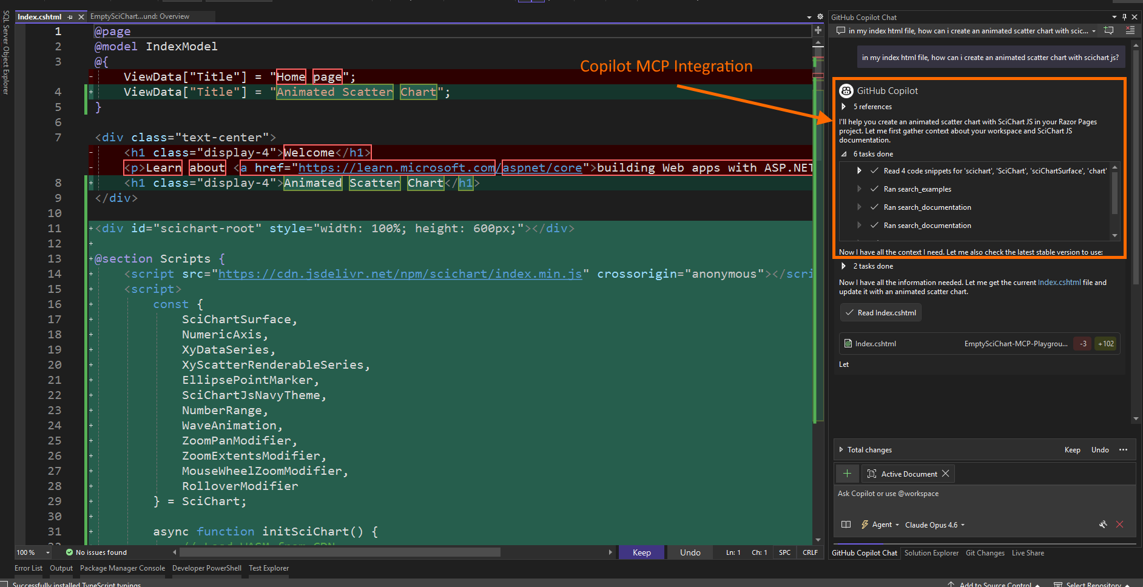Click the GitHub Copilot avatar icon
Screen dimensions: 1143x587
point(846,91)
